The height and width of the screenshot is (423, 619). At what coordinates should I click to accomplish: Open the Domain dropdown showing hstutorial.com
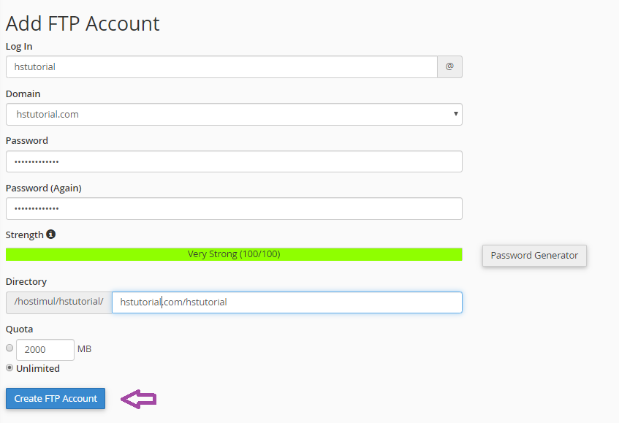click(234, 114)
